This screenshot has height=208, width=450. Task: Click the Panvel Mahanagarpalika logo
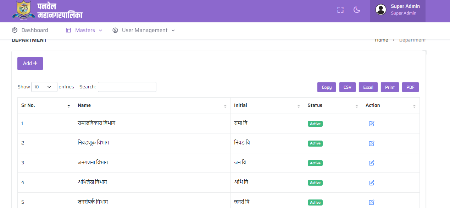point(47,11)
